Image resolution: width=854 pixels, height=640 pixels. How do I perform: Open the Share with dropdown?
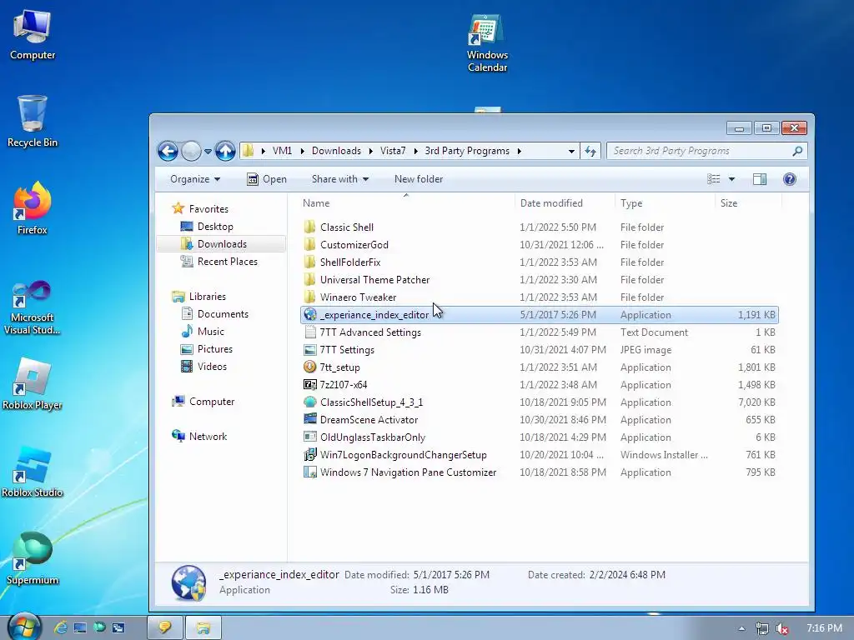coord(340,179)
